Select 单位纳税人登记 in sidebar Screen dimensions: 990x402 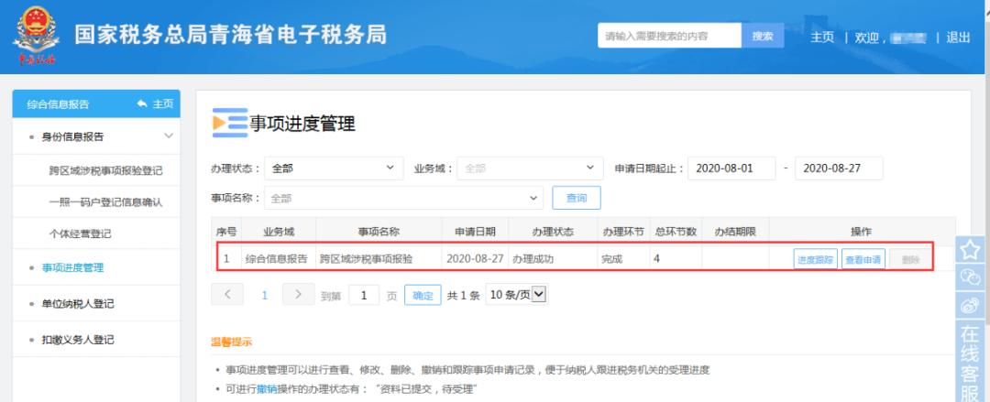(x=78, y=303)
